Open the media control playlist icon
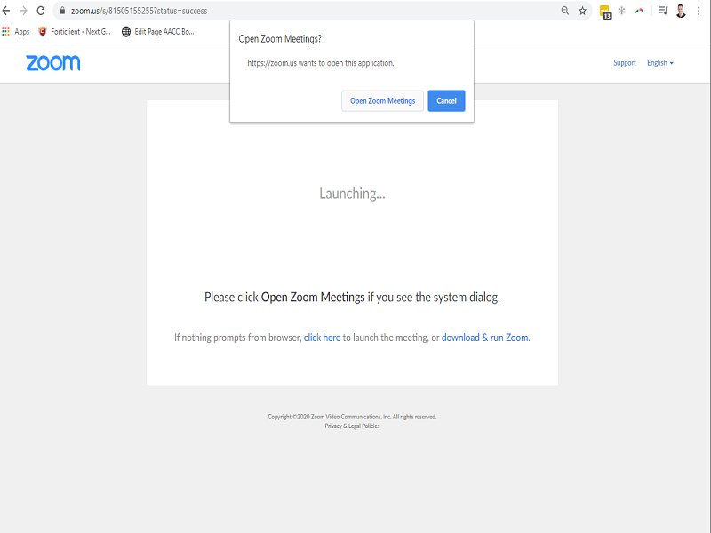The width and height of the screenshot is (711, 533). [x=663, y=11]
